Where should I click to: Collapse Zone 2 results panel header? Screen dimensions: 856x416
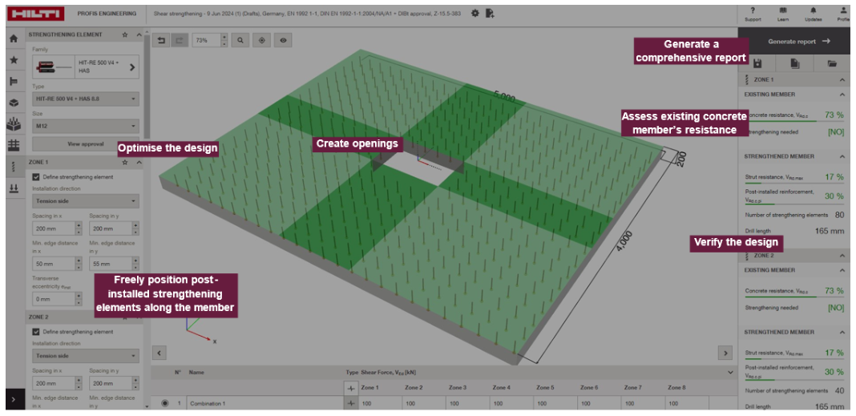pos(842,256)
